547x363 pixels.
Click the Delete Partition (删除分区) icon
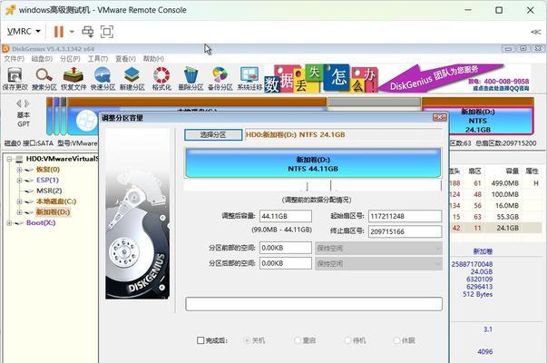pyautogui.click(x=190, y=79)
